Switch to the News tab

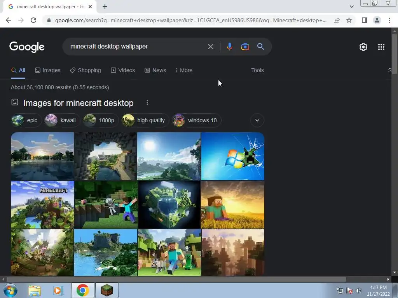click(x=155, y=71)
